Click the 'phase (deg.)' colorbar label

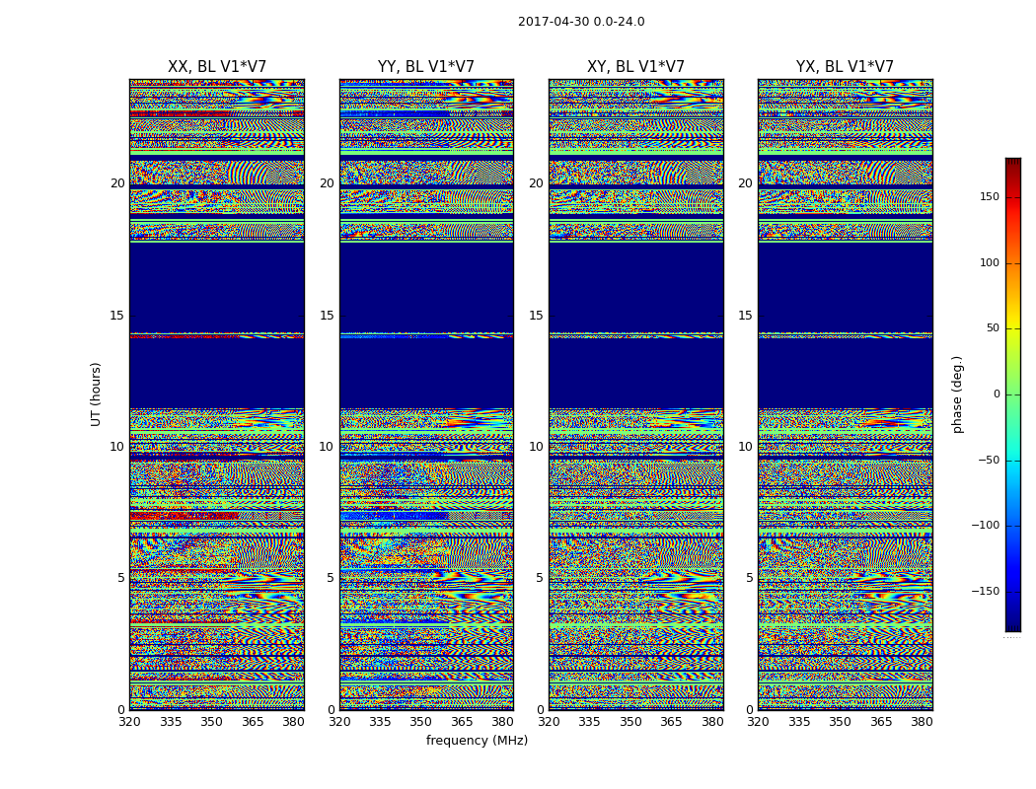point(957,394)
